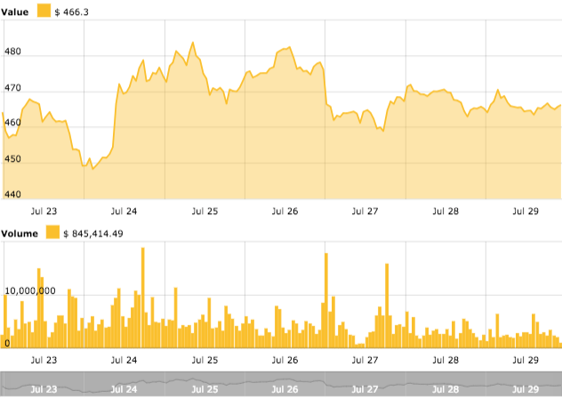Click the Volume legend color swatch
The height and width of the screenshot is (399, 562).
[53, 233]
